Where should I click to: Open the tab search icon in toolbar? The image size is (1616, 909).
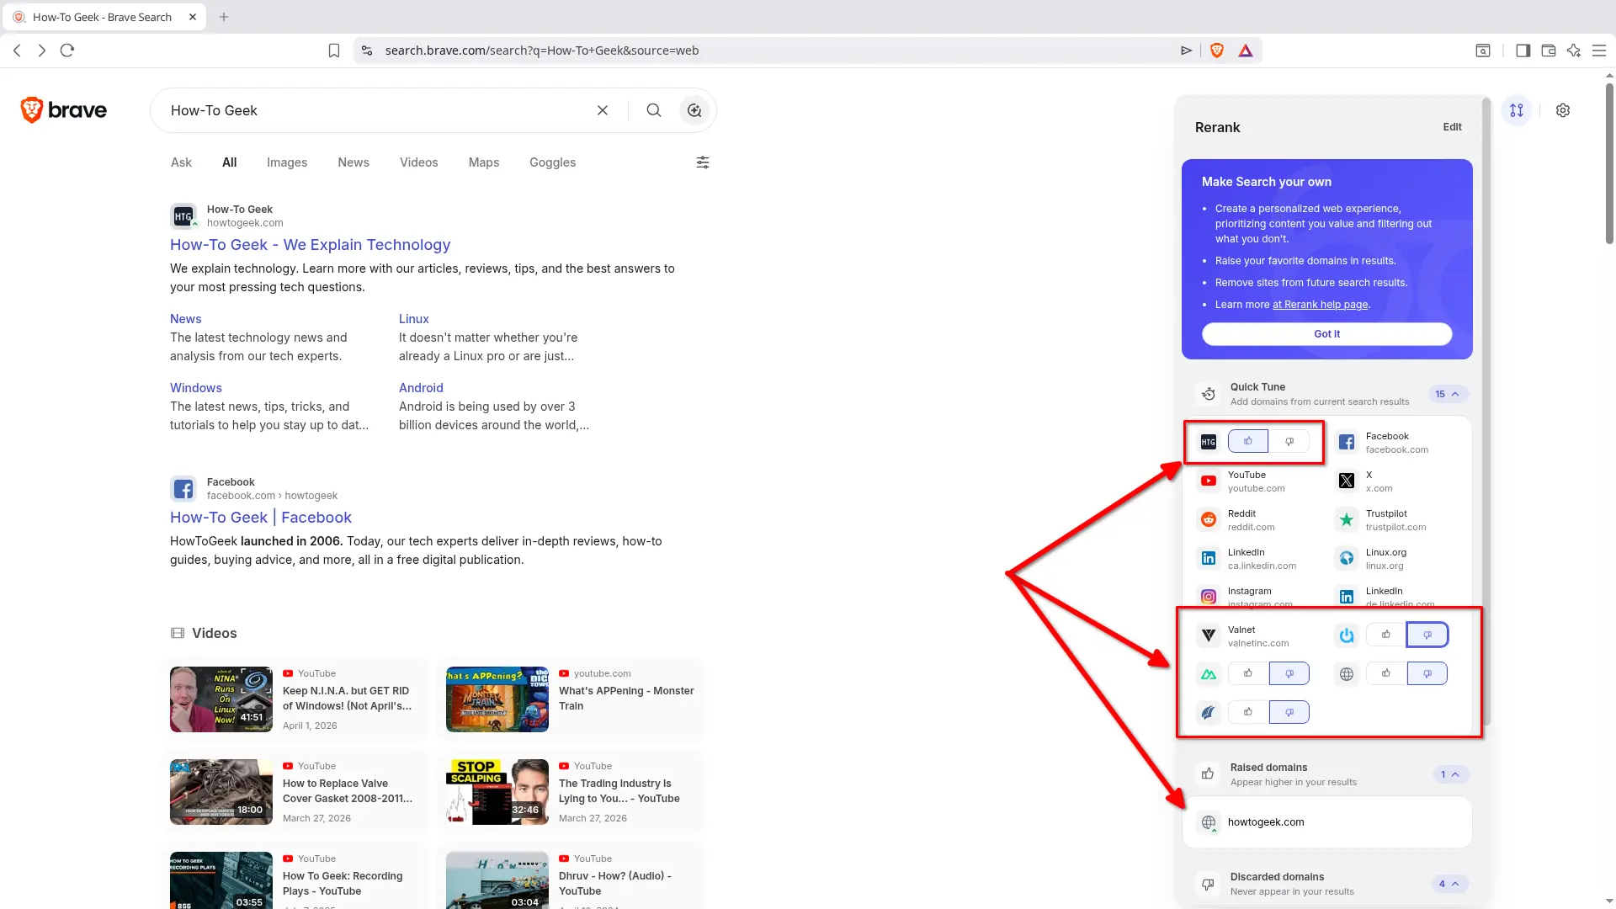(x=1483, y=50)
